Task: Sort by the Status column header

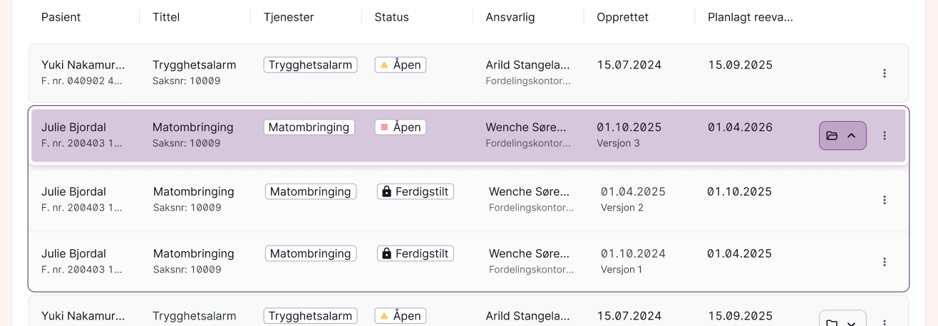Action: pyautogui.click(x=391, y=17)
